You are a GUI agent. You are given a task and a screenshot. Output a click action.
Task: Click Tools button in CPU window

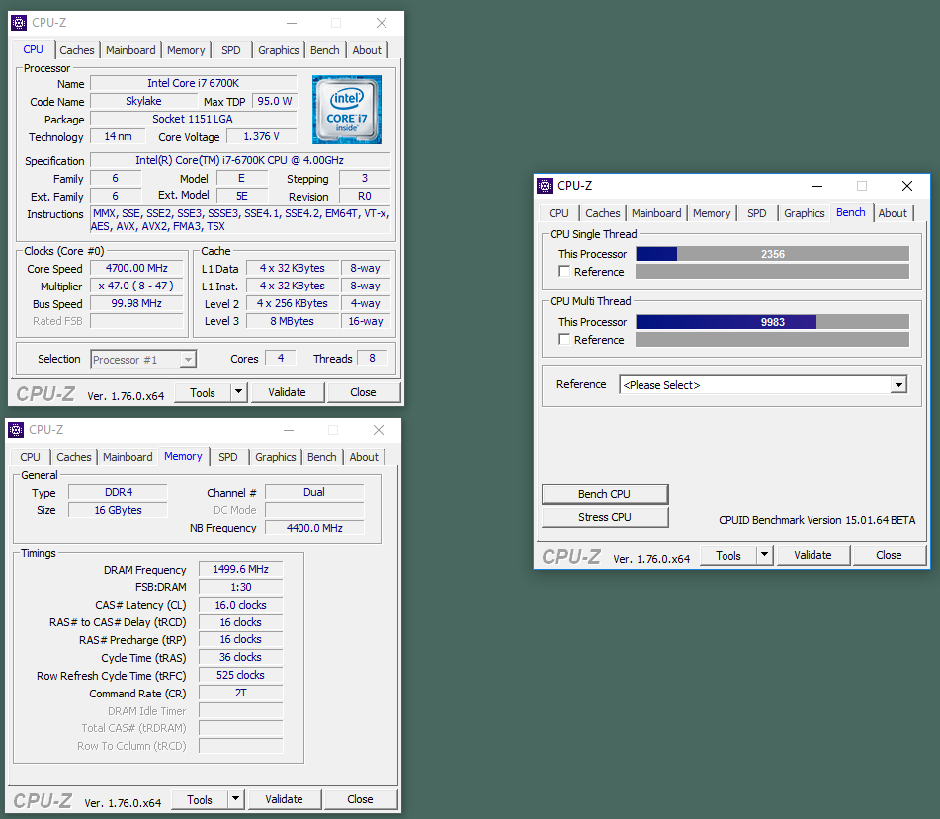coord(203,392)
